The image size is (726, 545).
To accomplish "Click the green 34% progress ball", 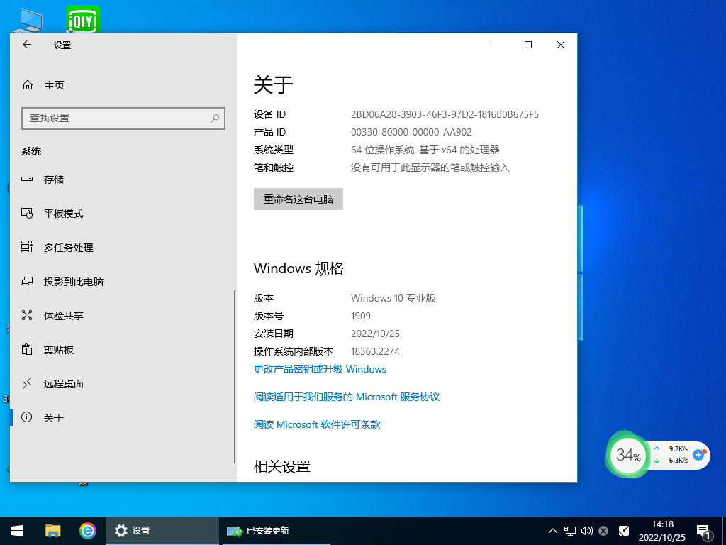I will coord(627,455).
